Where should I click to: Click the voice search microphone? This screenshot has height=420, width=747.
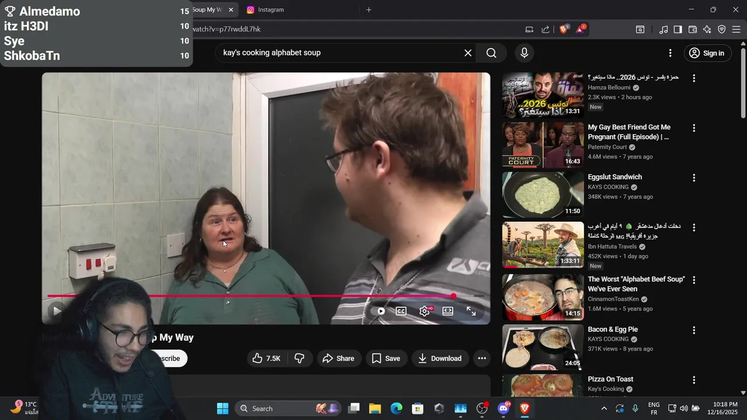(x=524, y=53)
